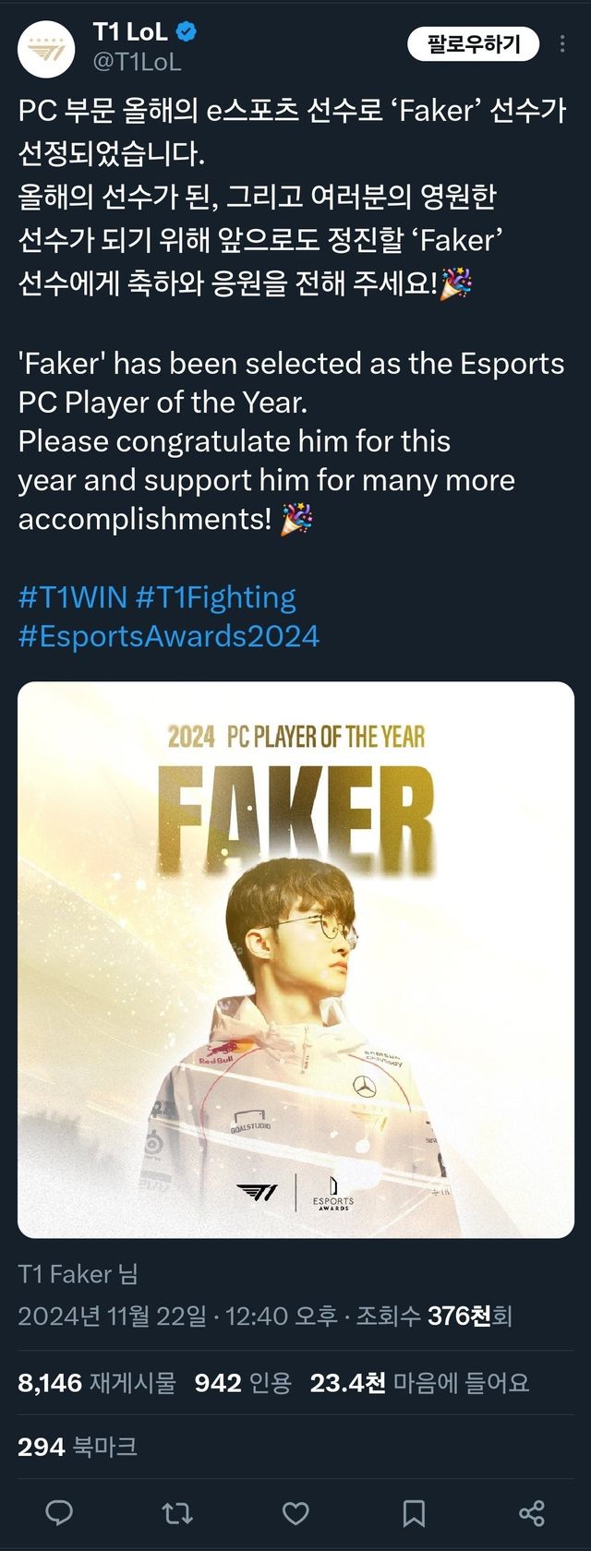View the 23.4천 마음에 들어요 likes list

[419, 1382]
